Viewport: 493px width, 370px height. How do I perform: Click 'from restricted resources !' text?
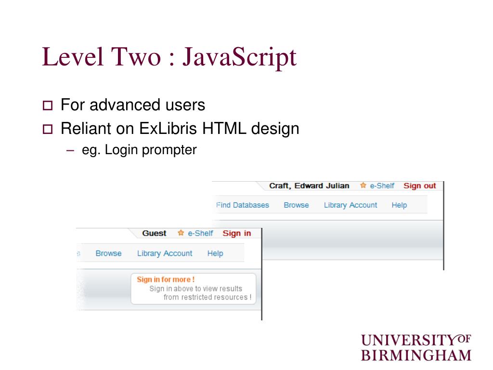click(x=208, y=297)
